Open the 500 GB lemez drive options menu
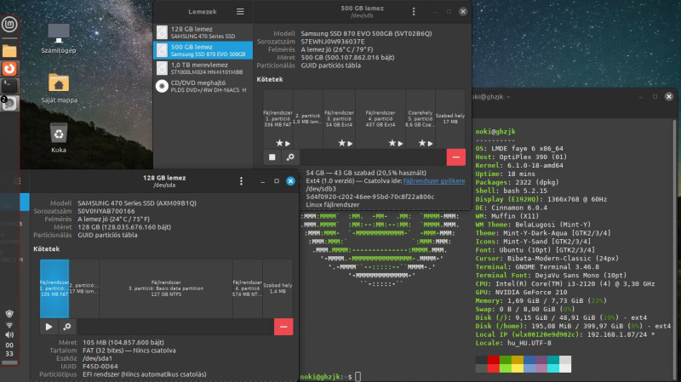The width and height of the screenshot is (681, 382). (414, 12)
